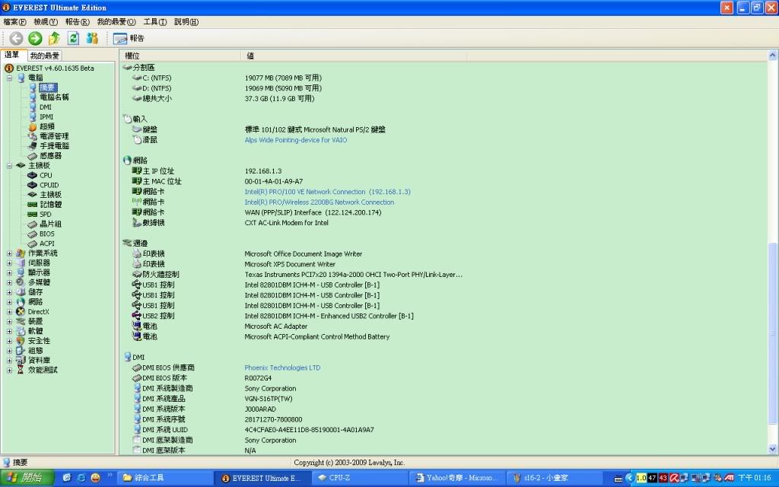The height and width of the screenshot is (487, 779).
Task: Open the 報告 report wizard button
Action: pyautogui.click(x=129, y=38)
